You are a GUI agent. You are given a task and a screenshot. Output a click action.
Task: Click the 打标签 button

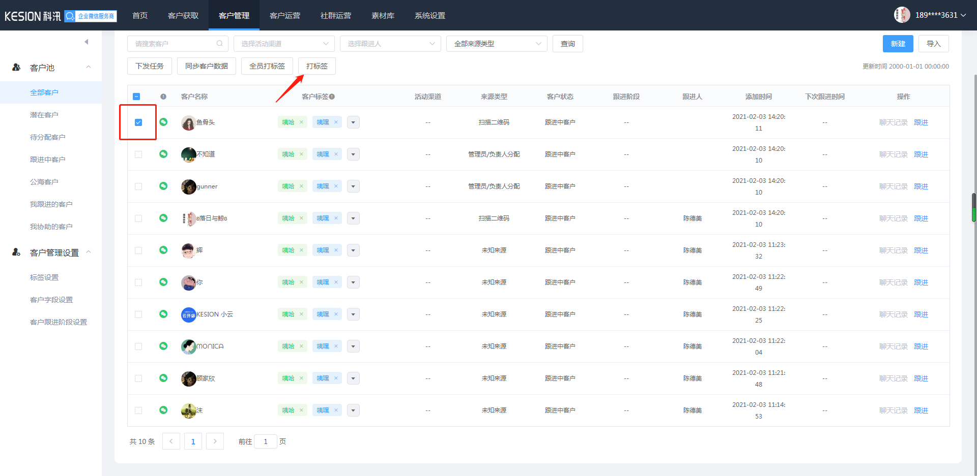pos(317,66)
